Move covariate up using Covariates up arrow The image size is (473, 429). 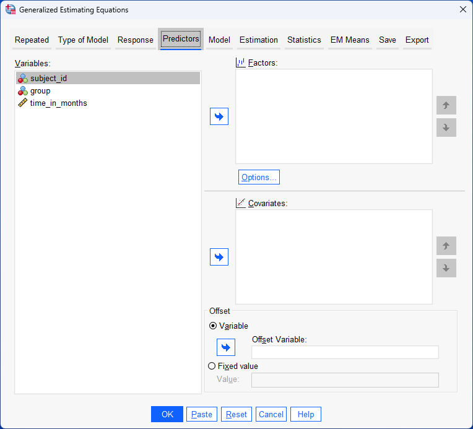(x=446, y=246)
